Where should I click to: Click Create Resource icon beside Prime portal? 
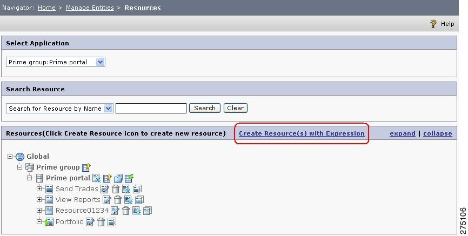96,178
